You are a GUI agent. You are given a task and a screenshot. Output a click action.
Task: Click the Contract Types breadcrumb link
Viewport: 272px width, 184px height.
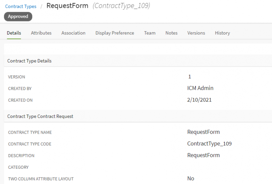click(21, 6)
